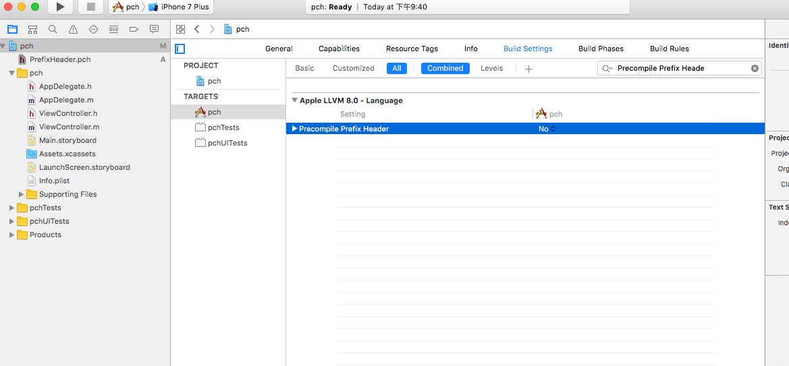Select the pchTests target
Viewport: 789px width, 366px height.
tap(223, 127)
